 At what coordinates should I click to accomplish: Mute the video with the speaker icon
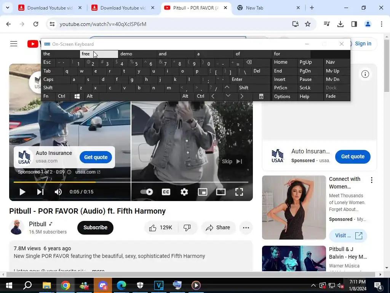tap(58, 192)
